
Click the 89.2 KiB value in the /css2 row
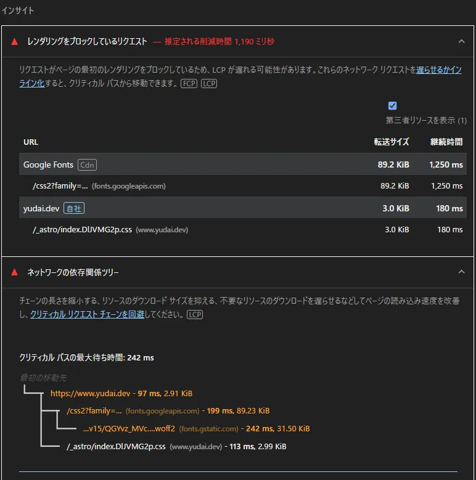tap(395, 186)
